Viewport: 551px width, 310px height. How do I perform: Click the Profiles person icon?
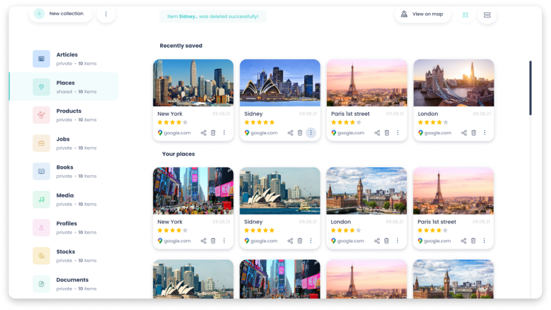pyautogui.click(x=42, y=227)
